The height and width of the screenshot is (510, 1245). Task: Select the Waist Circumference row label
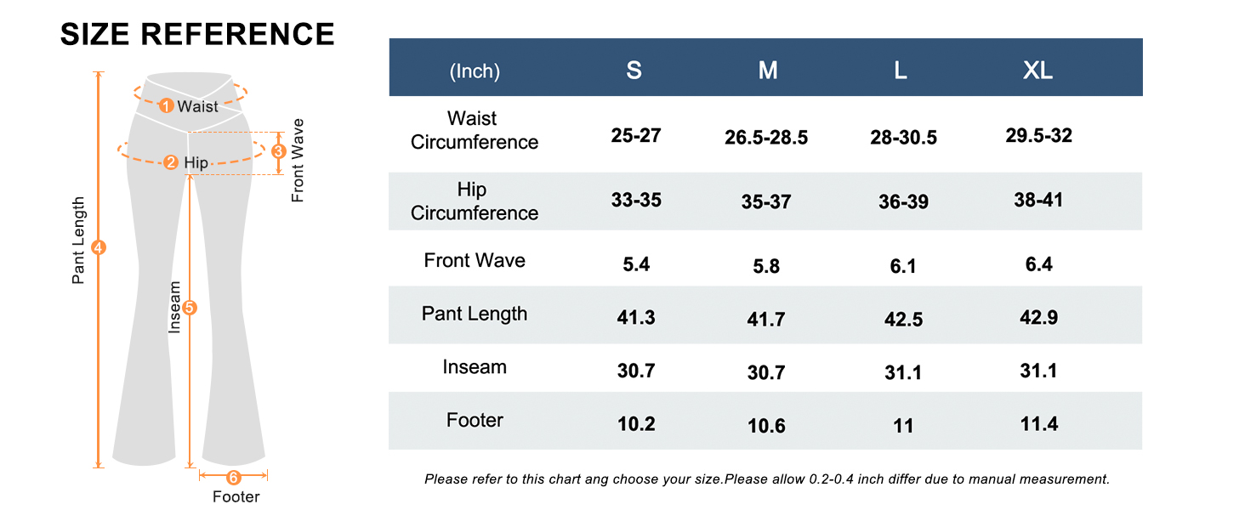475,130
